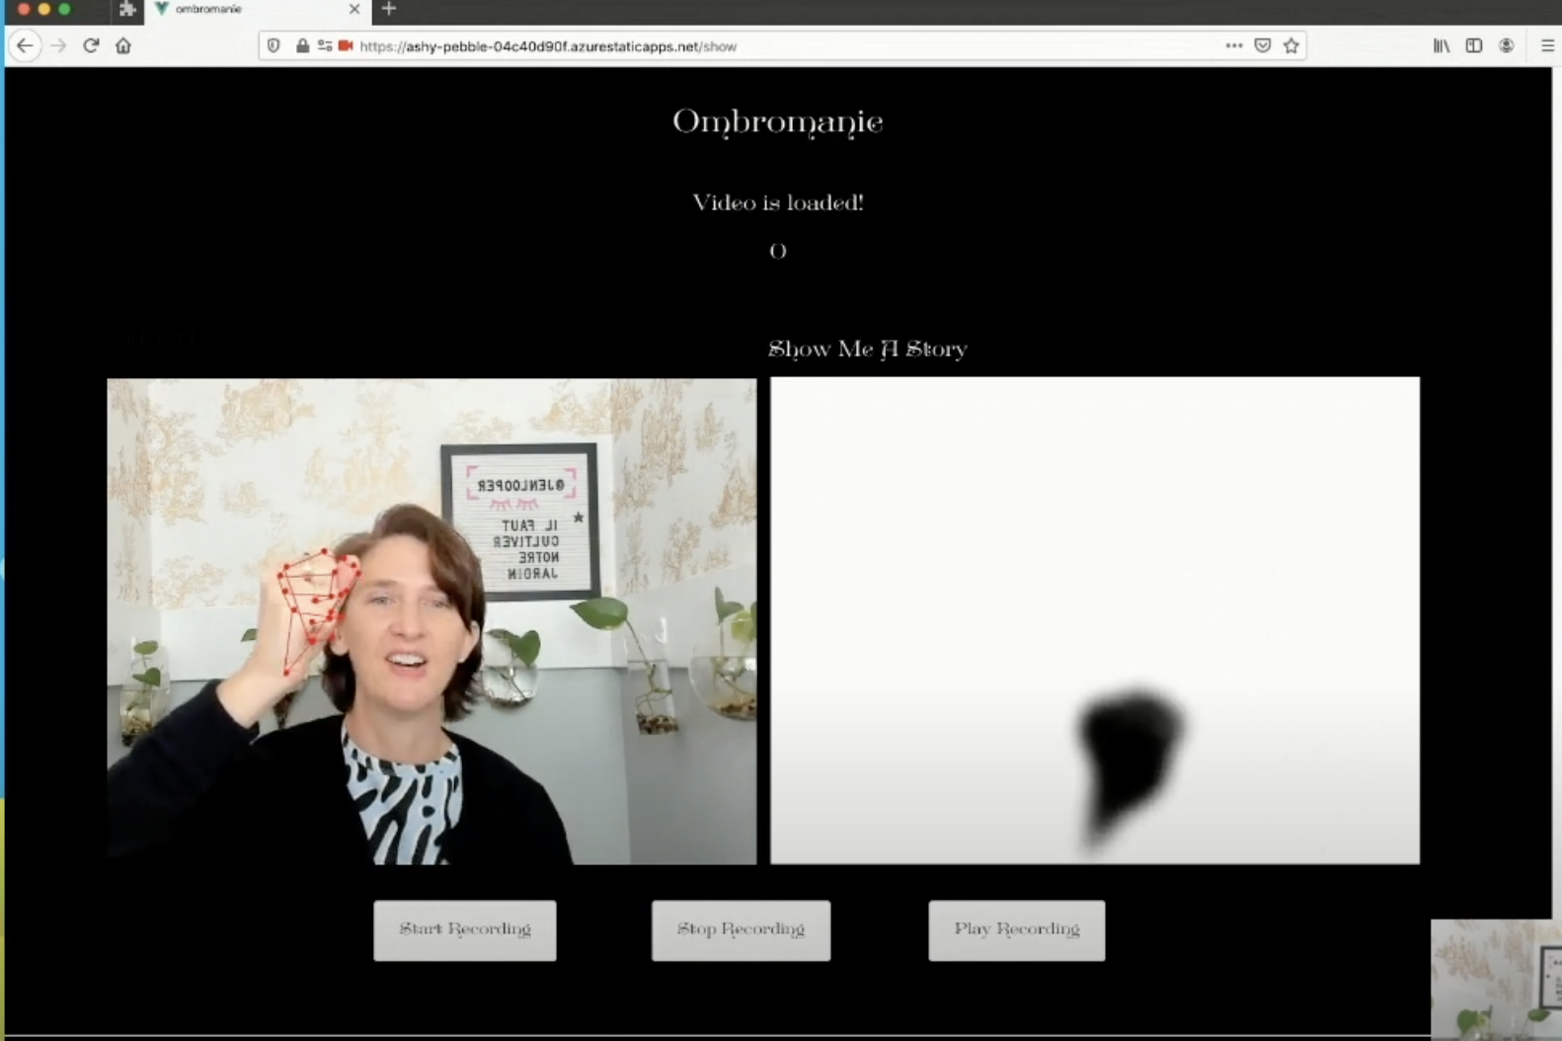The image size is (1562, 1041).
Task: Open a new tab with plus button
Action: click(389, 9)
